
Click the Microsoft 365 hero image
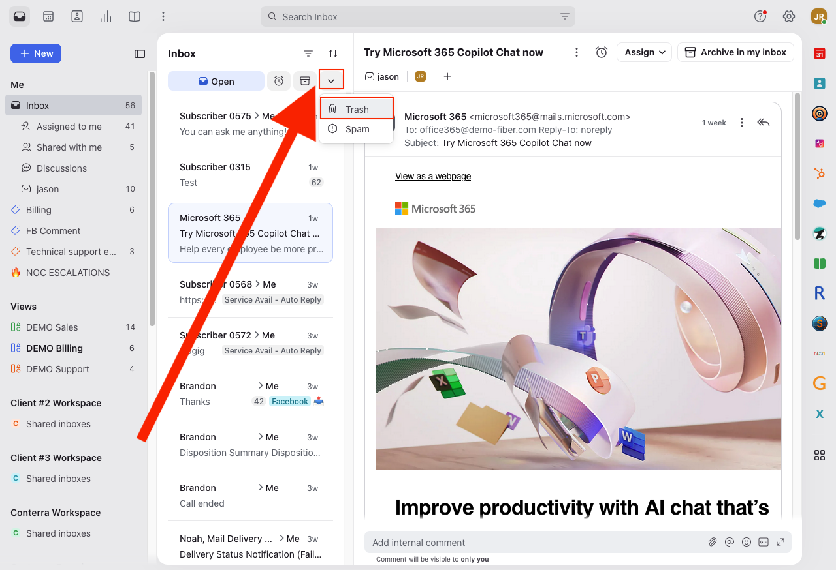click(x=578, y=349)
